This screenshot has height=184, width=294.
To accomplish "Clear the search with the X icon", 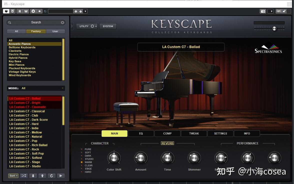I will coord(62,22).
